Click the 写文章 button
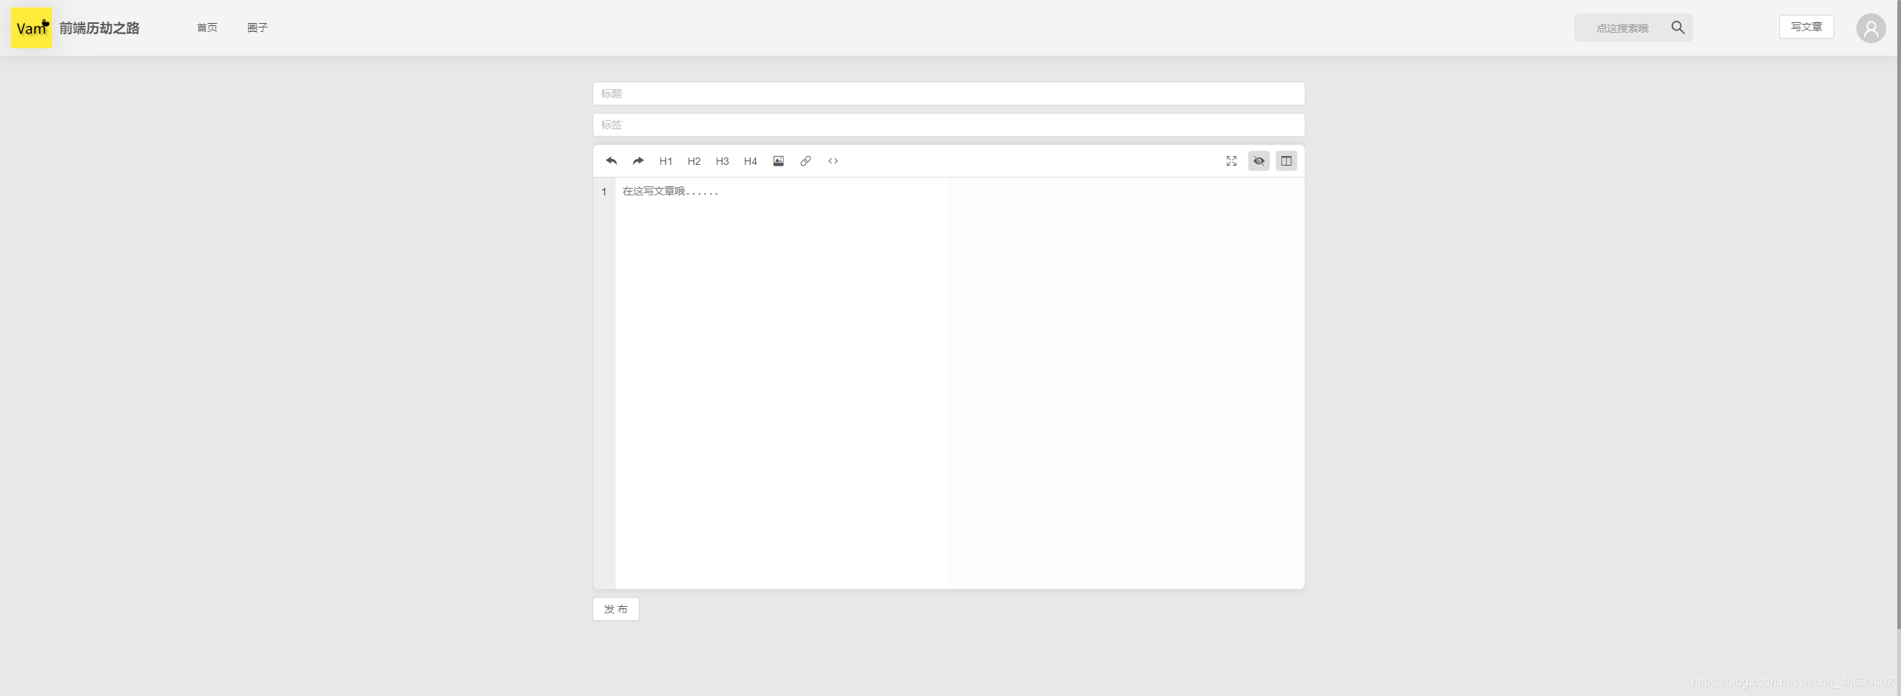Screen dimensions: 1901x696 click(x=1806, y=27)
